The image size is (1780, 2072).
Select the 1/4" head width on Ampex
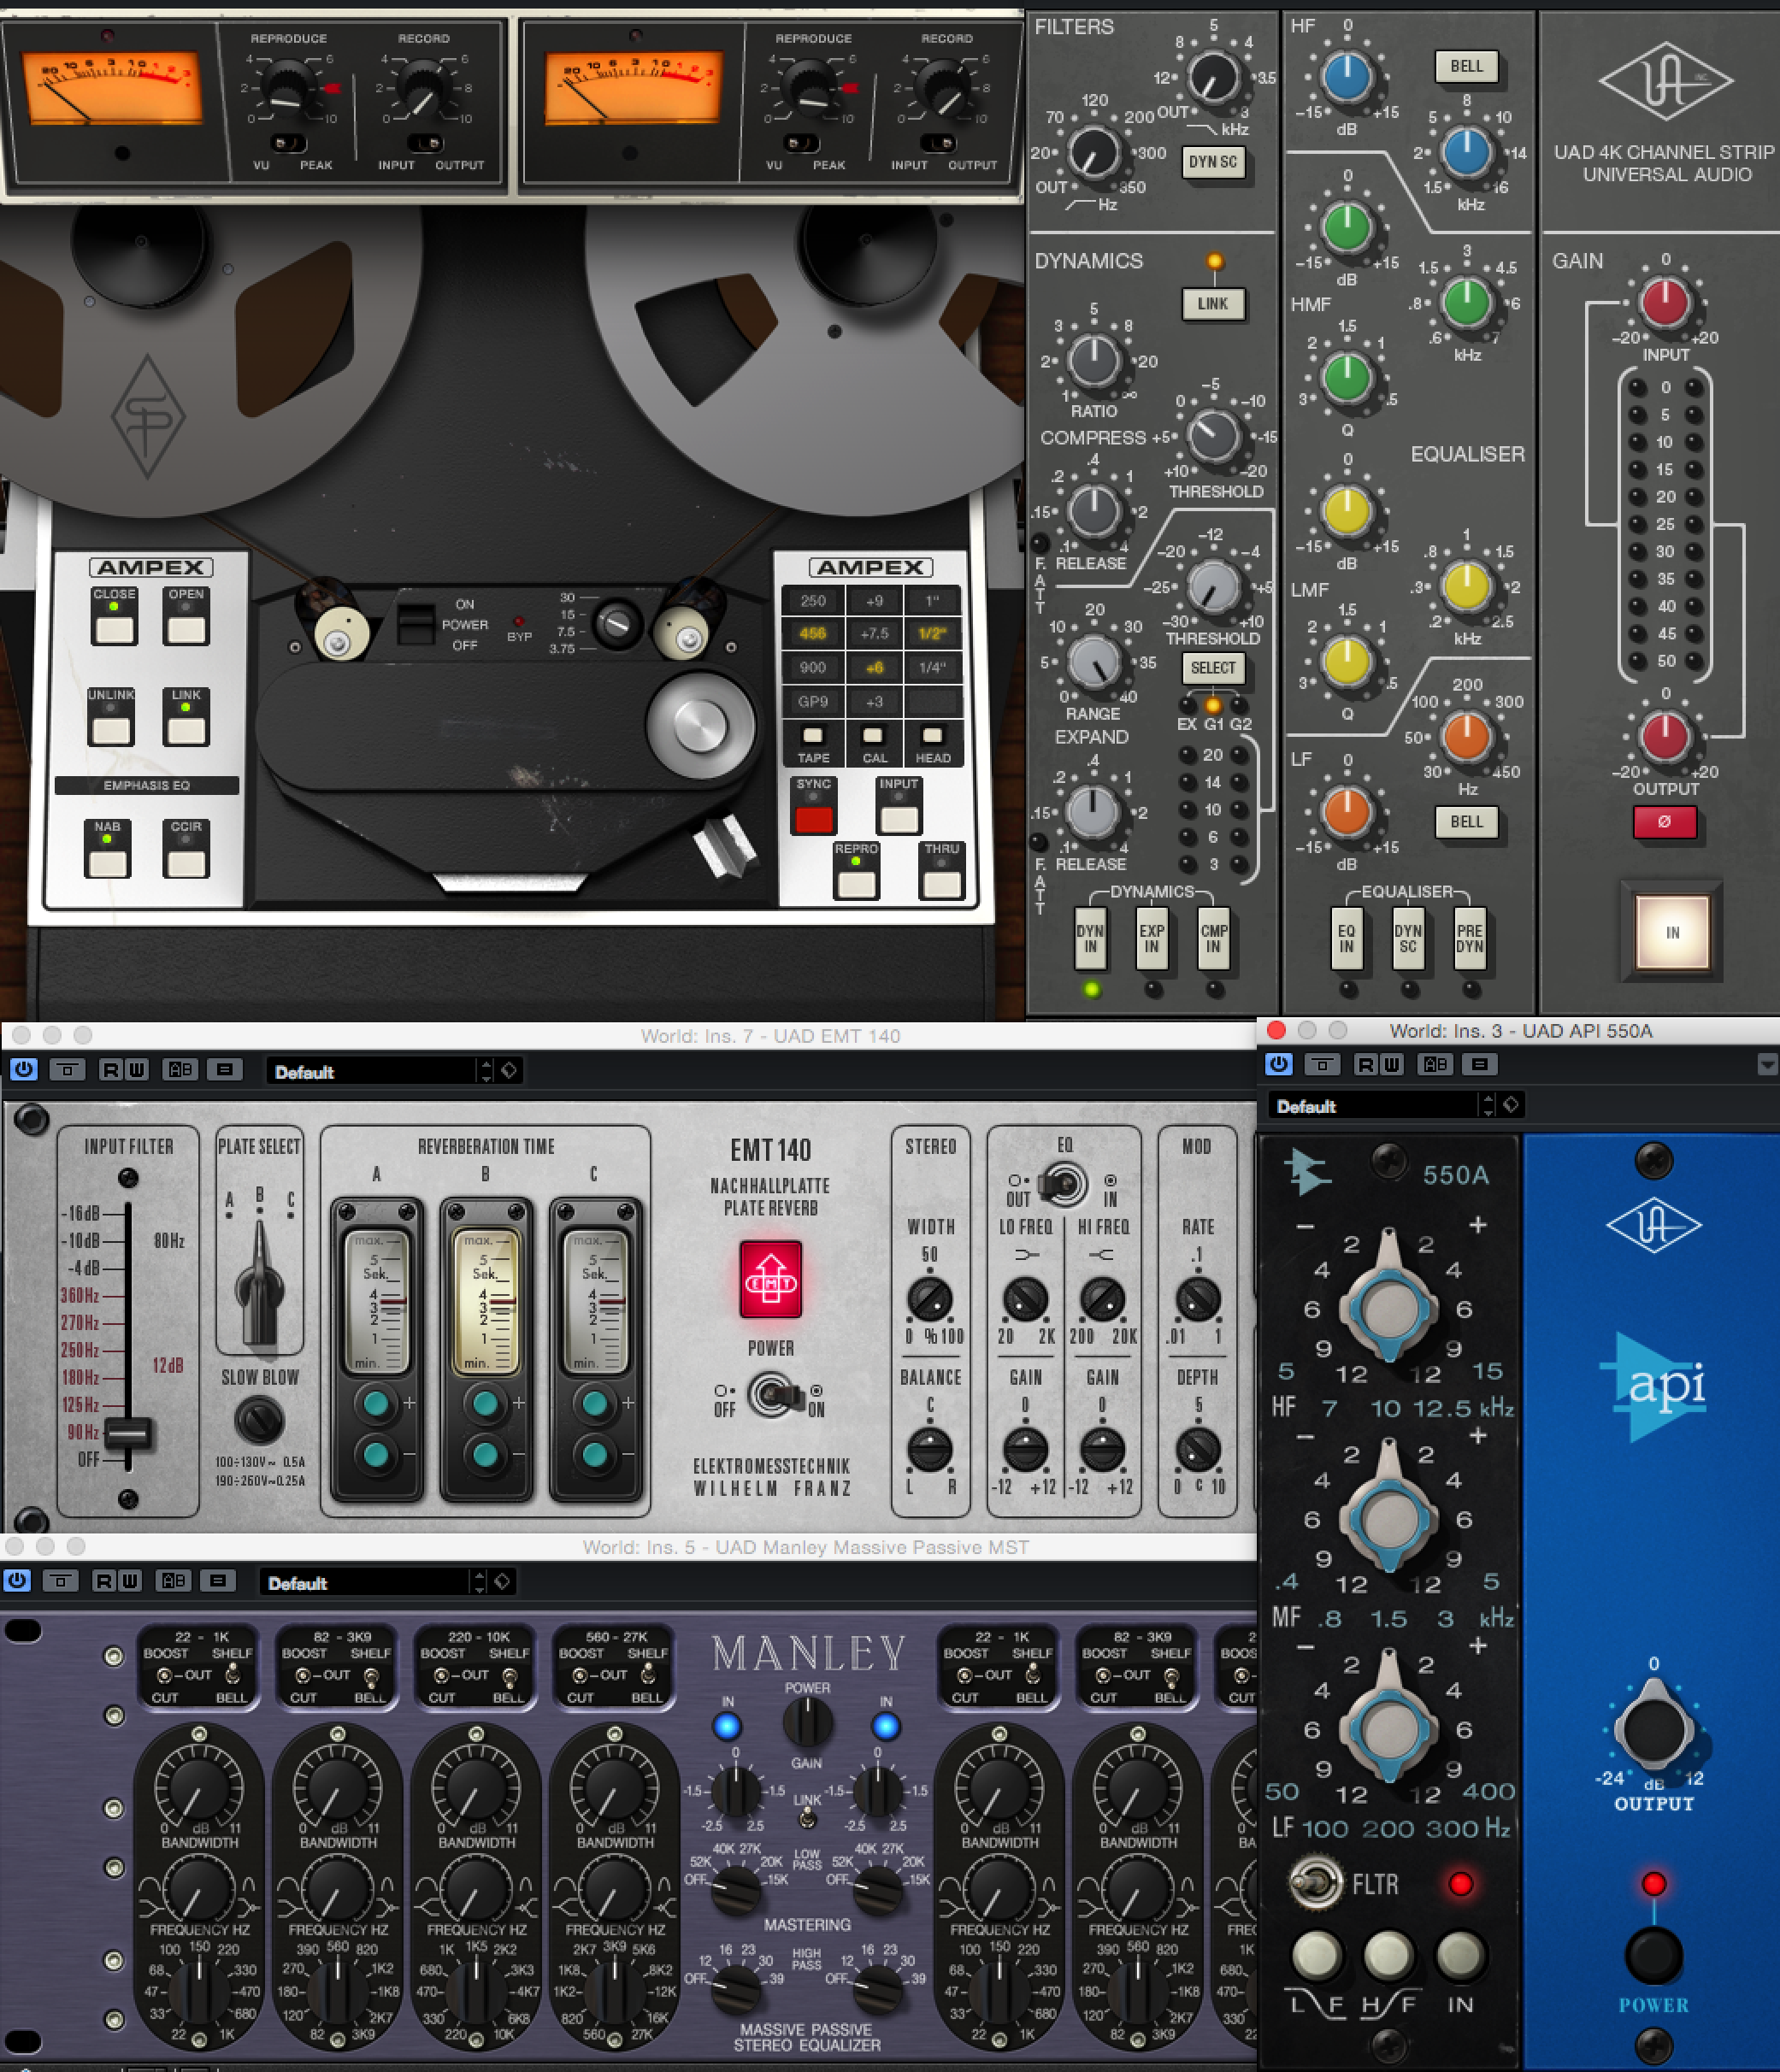pyautogui.click(x=932, y=667)
